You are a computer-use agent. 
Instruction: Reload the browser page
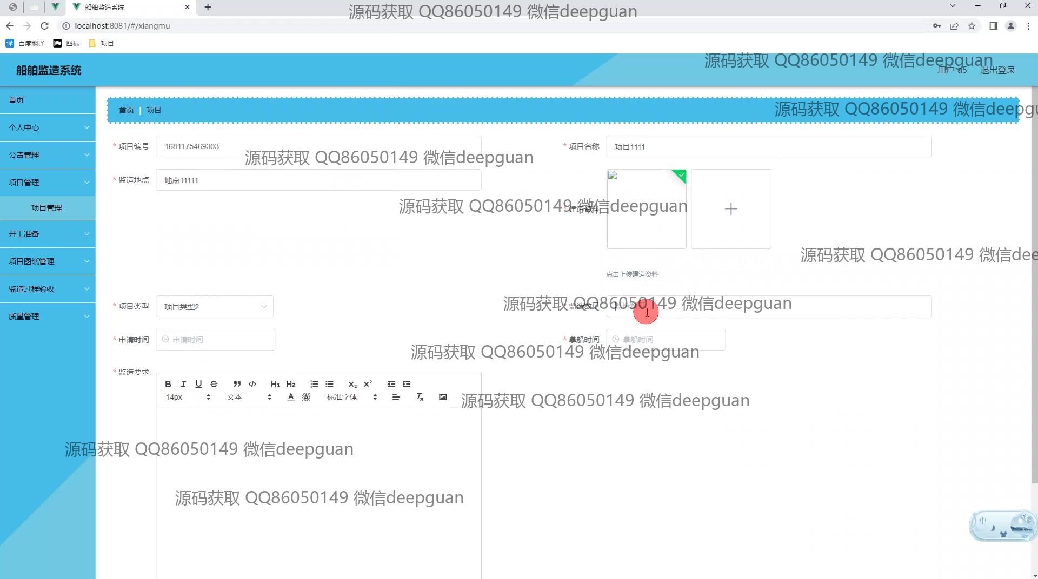click(x=44, y=26)
